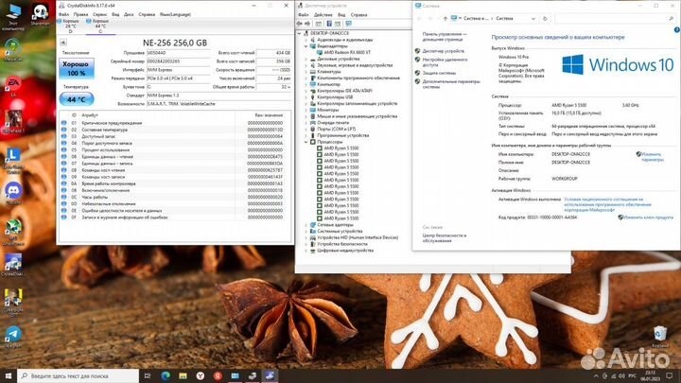This screenshot has height=383, width=681.
Task: Click the search icon in the System window
Action: tap(671, 19)
